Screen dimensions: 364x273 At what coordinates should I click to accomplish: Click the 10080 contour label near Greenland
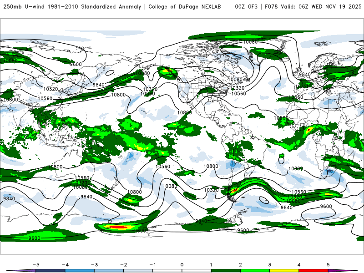[x=250, y=42]
